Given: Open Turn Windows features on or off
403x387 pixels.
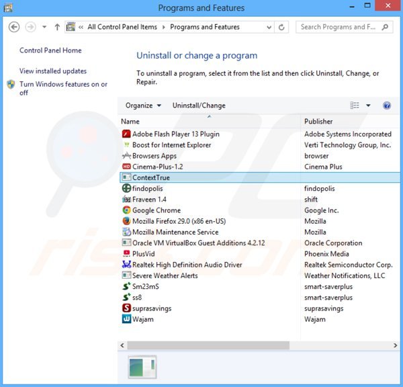Looking at the screenshot, I should pyautogui.click(x=63, y=88).
